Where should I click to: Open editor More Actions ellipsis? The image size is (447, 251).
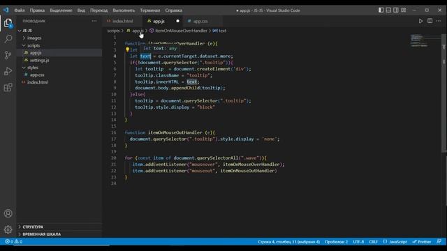[439, 21]
